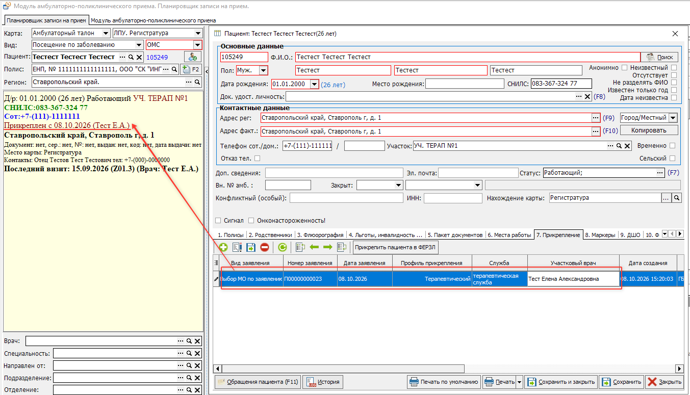Image resolution: width=690 pixels, height=395 pixels.
Task: Tick the Анонимно checkbox
Action: point(624,67)
